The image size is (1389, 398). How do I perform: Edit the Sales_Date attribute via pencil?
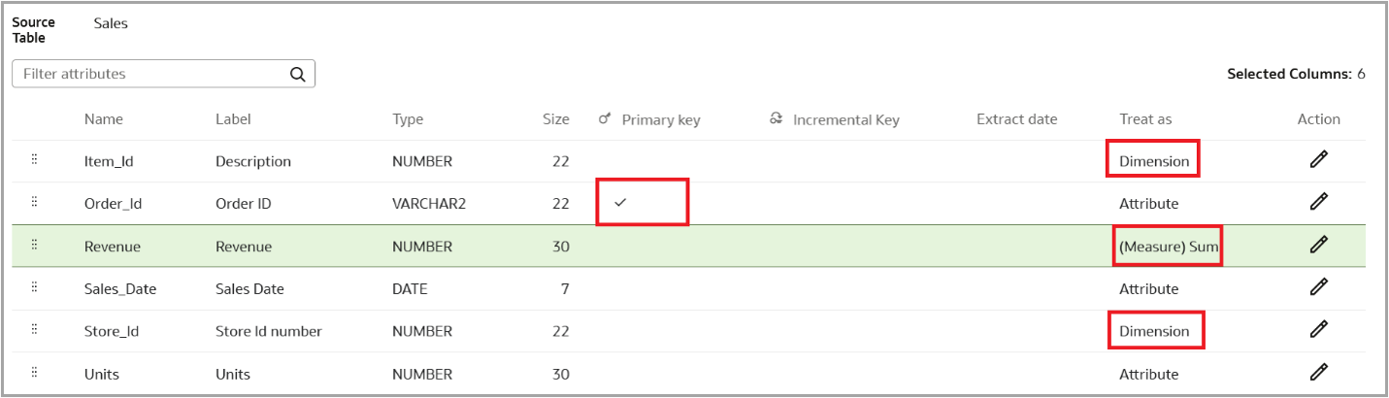pos(1318,288)
